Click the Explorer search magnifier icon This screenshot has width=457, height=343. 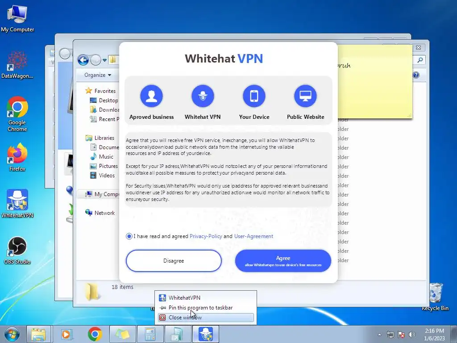coord(420,60)
